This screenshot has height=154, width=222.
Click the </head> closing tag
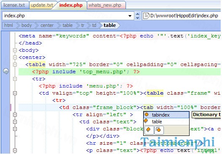pyautogui.click(x=30, y=43)
